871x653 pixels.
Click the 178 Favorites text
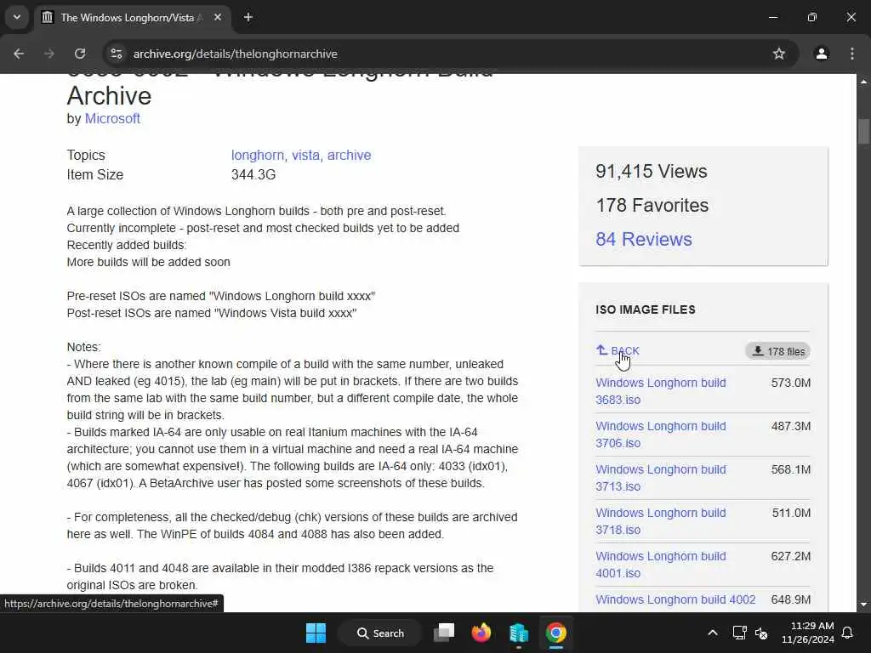[x=652, y=206]
